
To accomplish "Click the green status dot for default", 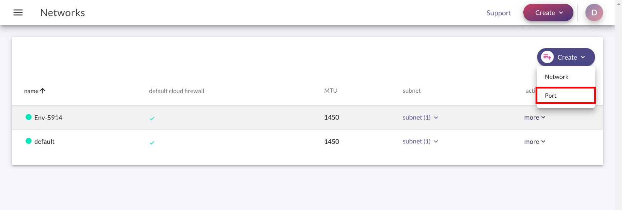I will (x=29, y=141).
